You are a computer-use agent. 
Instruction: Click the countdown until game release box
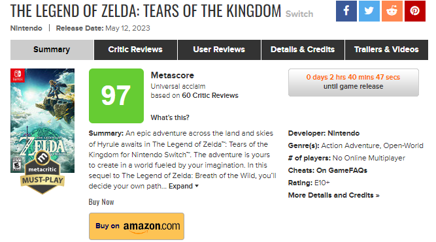[x=354, y=82]
